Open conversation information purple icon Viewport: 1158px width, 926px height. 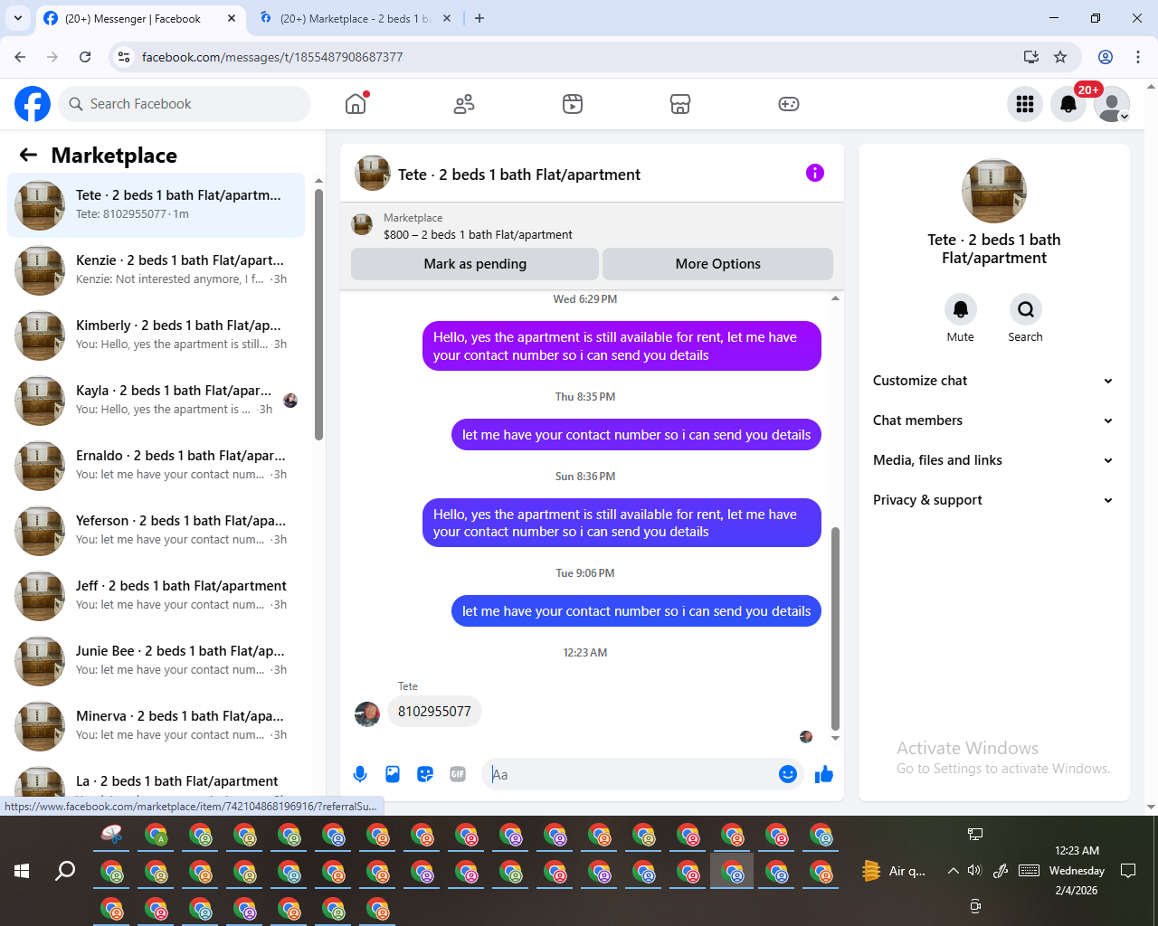(x=815, y=173)
